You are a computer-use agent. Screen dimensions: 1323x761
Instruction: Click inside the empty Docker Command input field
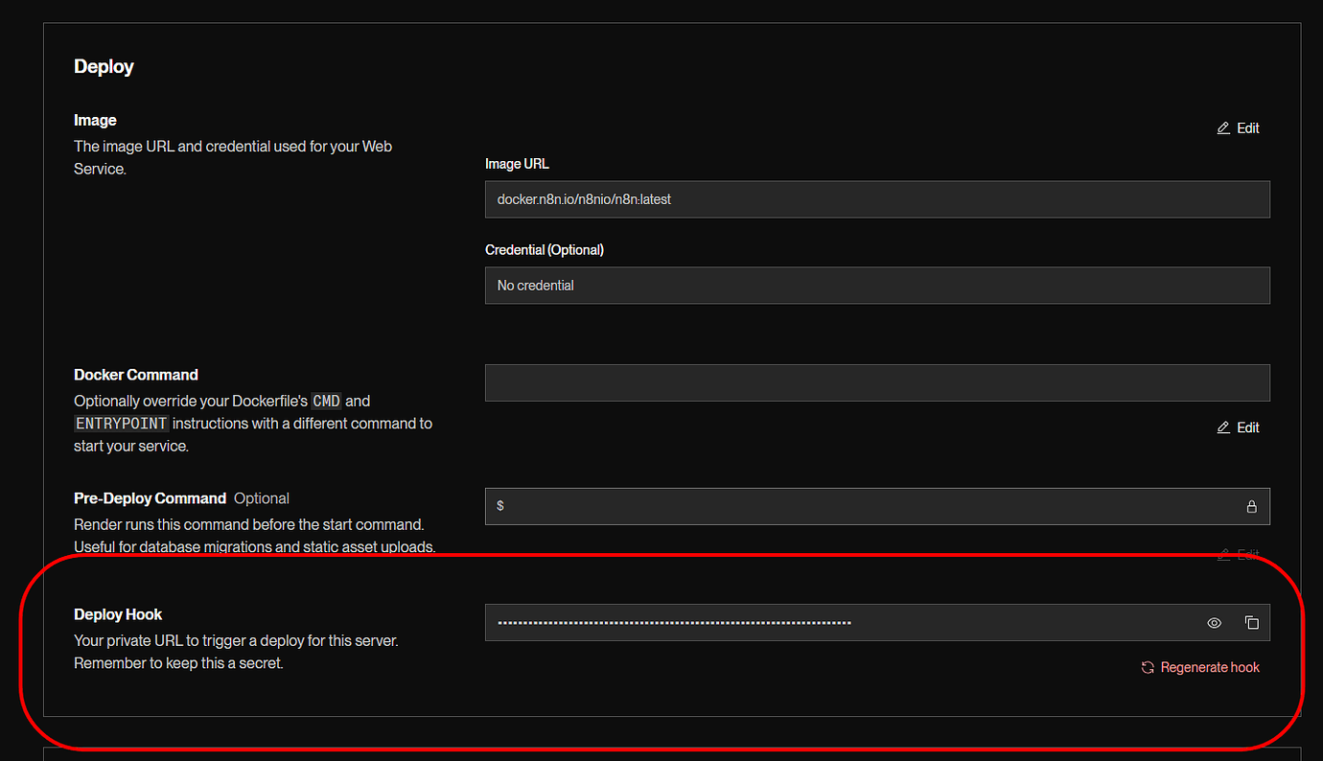877,382
